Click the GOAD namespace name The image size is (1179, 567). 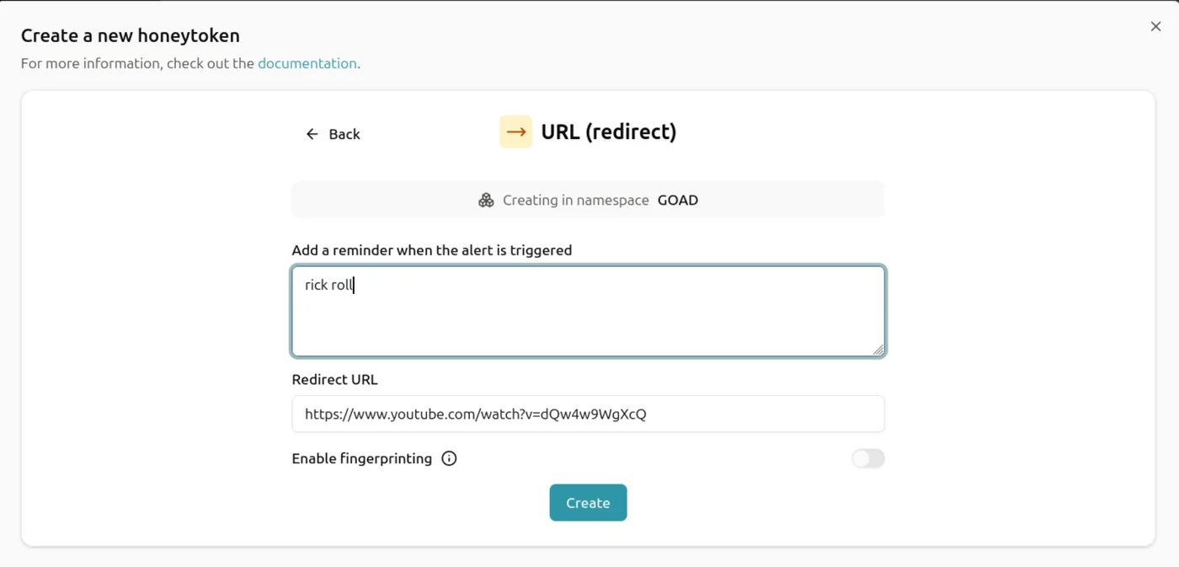678,201
